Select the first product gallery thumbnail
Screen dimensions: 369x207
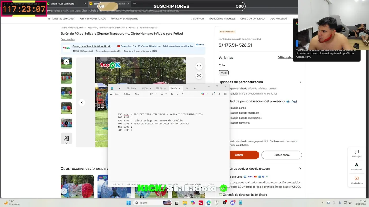tap(66, 63)
